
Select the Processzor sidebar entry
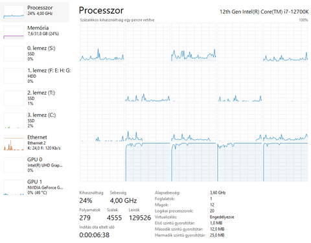coord(35,12)
